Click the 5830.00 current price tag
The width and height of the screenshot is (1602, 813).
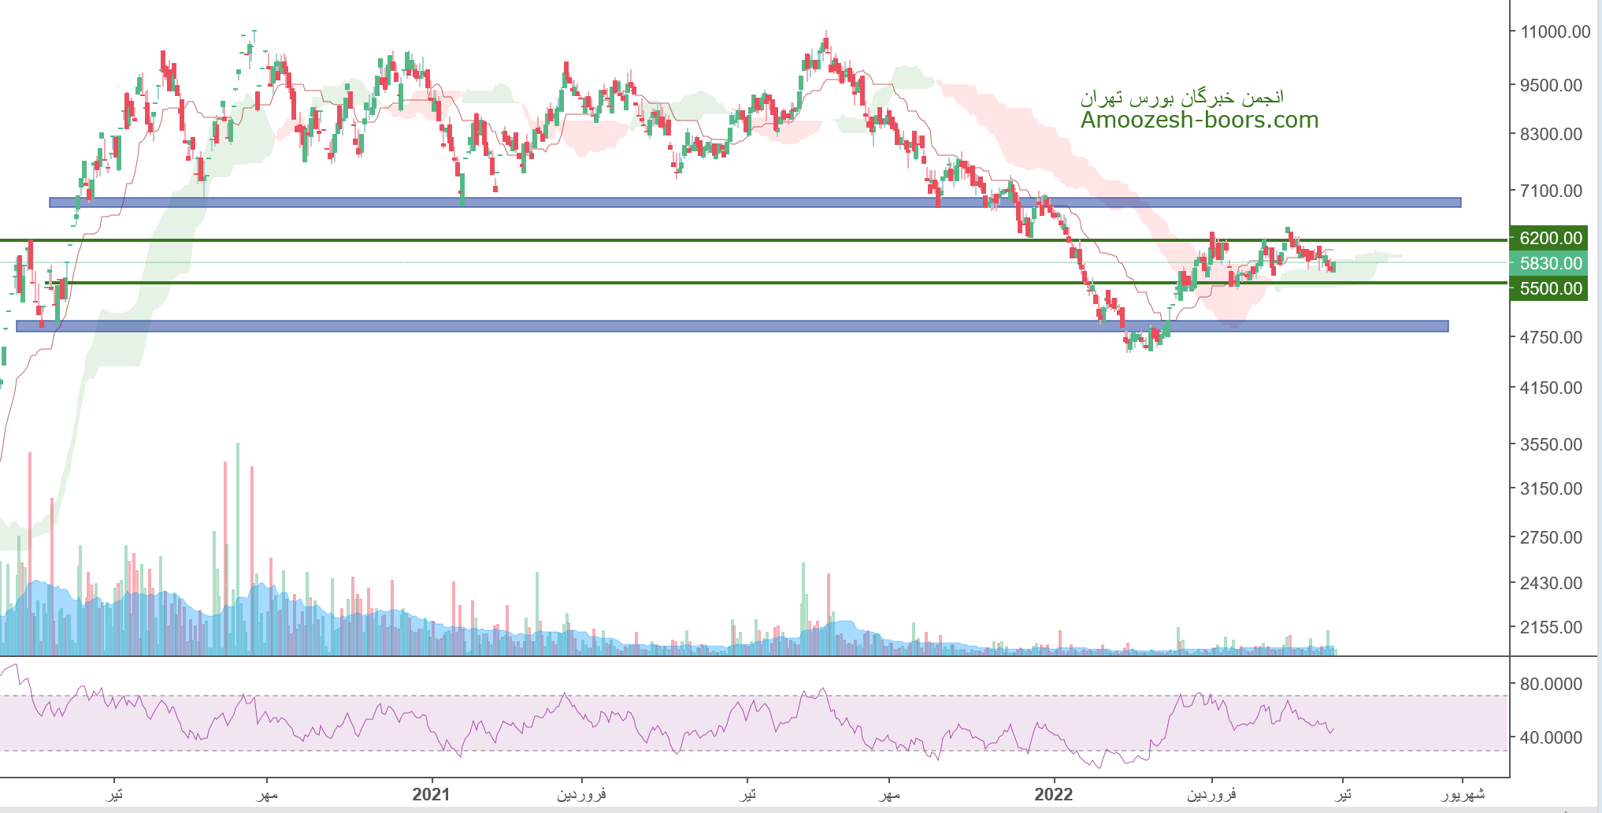(1549, 263)
